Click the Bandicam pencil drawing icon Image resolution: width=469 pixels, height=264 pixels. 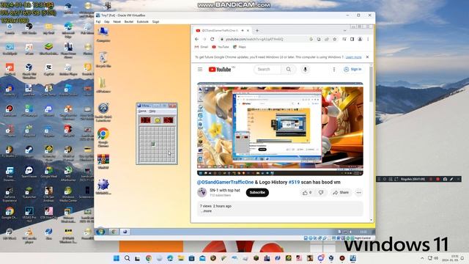451,179
